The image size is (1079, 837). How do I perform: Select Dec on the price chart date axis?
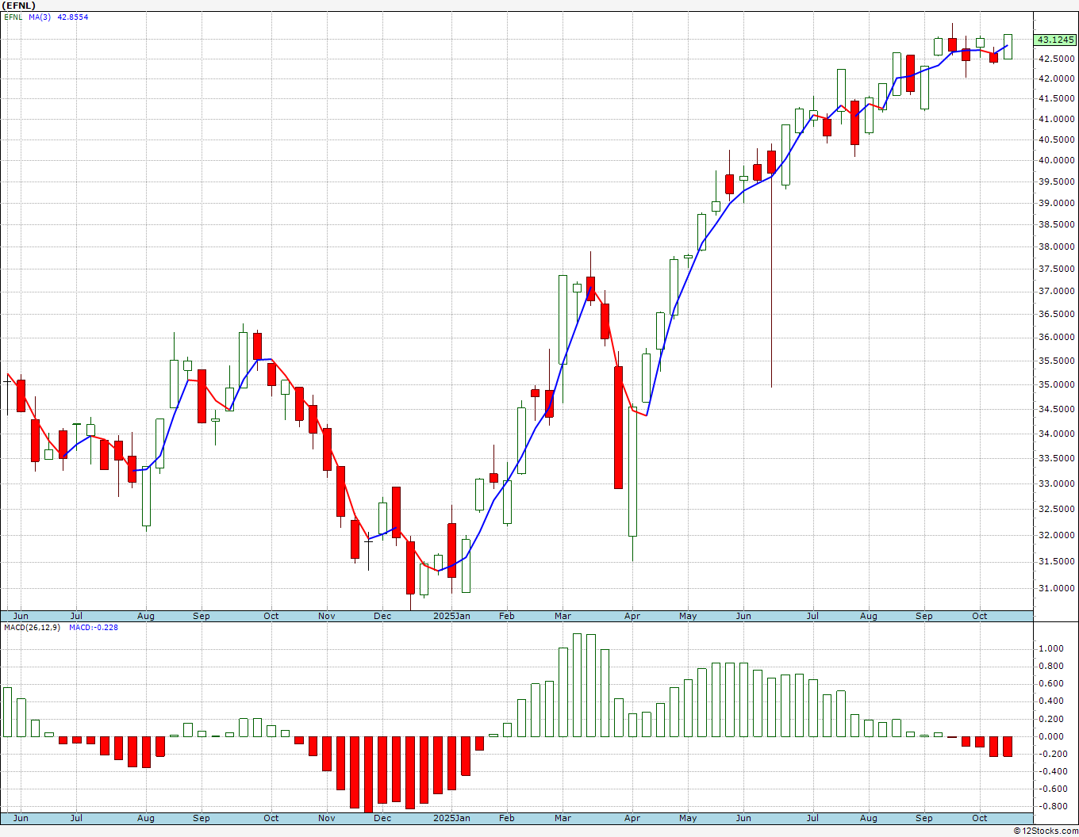(x=382, y=616)
